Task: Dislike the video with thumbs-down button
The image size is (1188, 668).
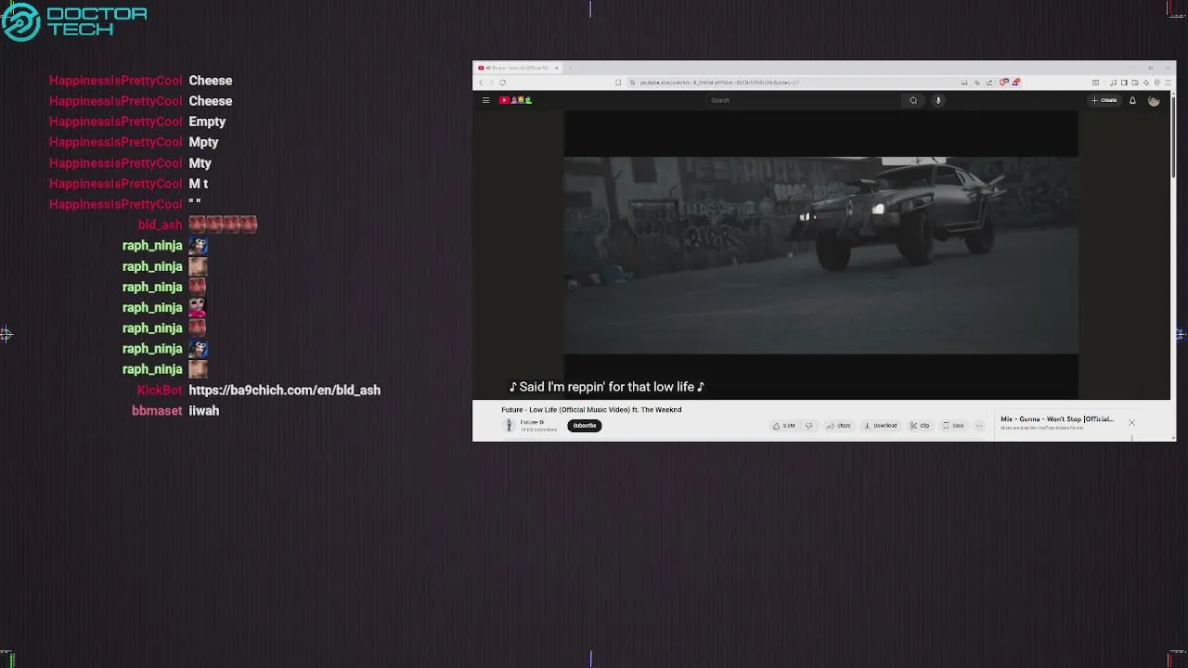Action: [x=809, y=426]
